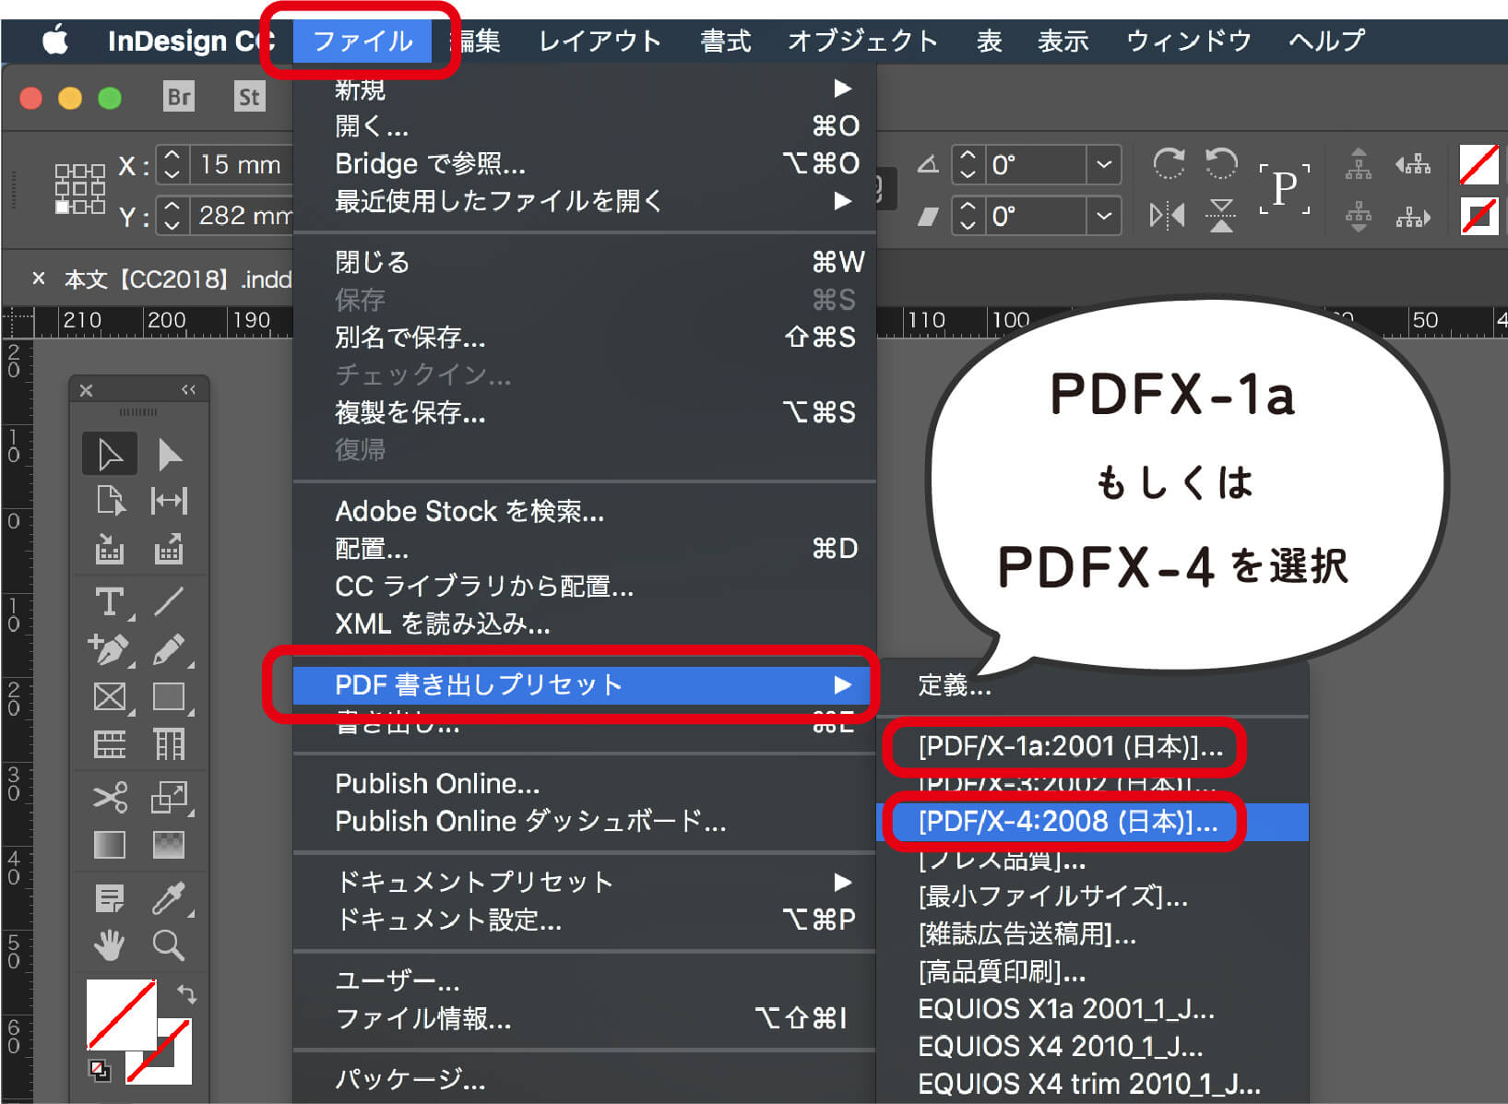Viewport: 1508px width, 1104px height.
Task: Select the Gradient Feather tool
Action: coord(169,845)
